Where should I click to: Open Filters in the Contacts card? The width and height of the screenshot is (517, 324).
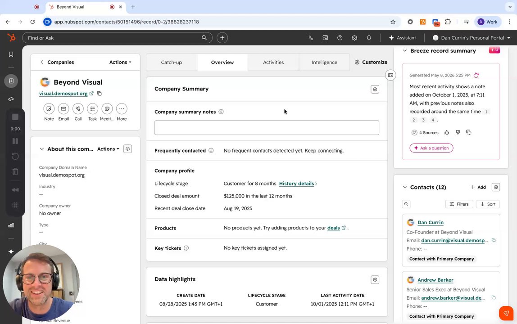459,204
